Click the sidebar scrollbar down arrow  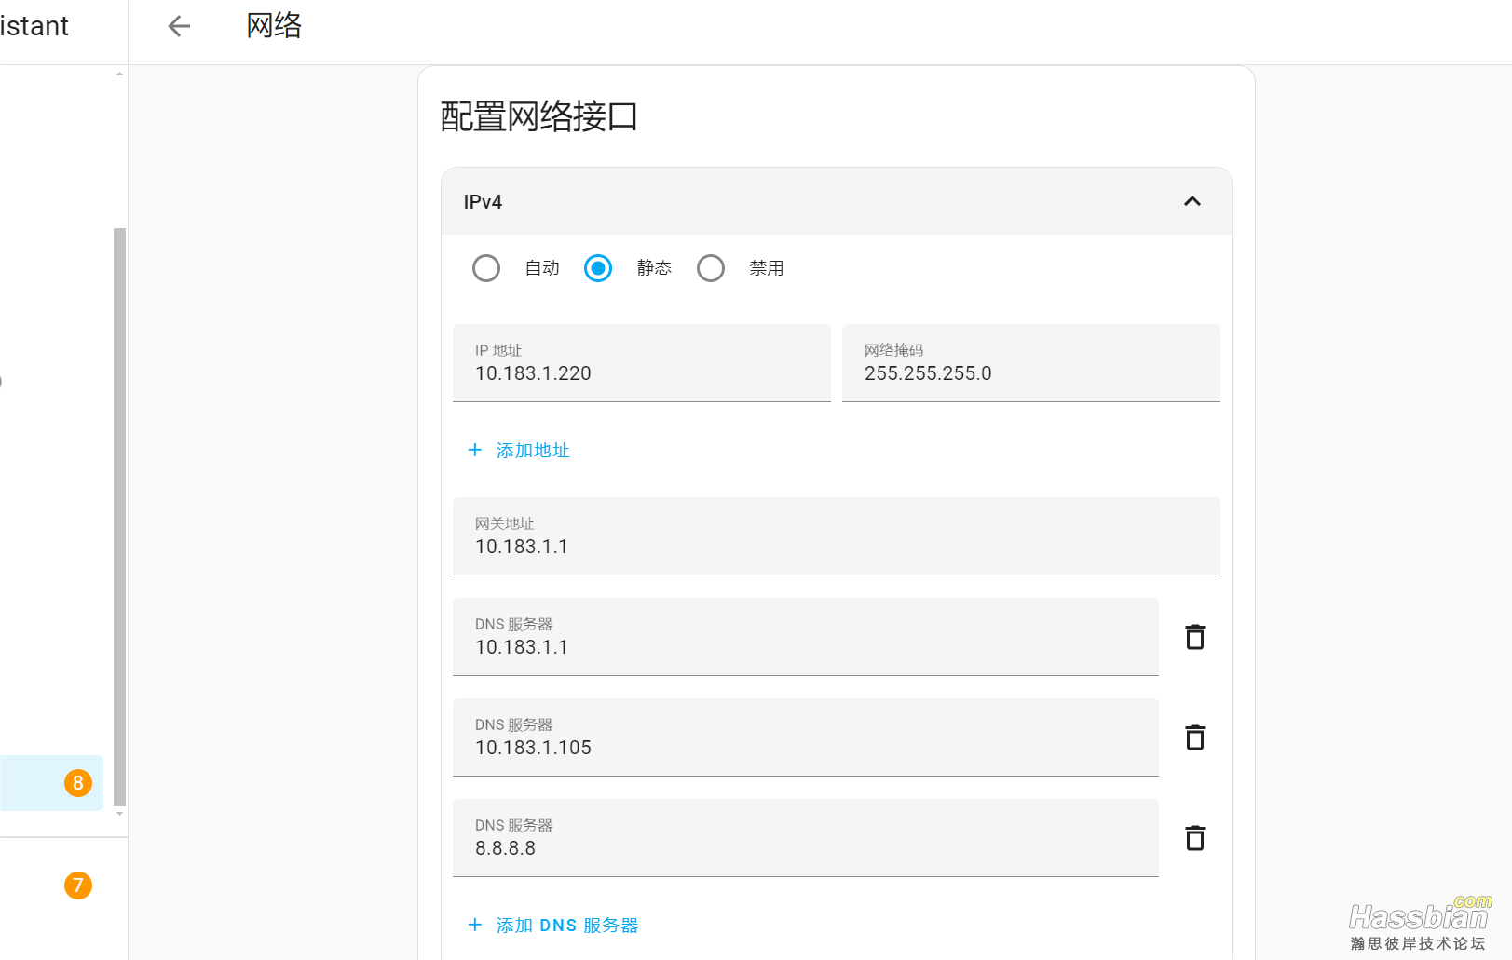119,814
